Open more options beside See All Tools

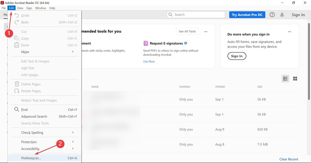click(206, 32)
